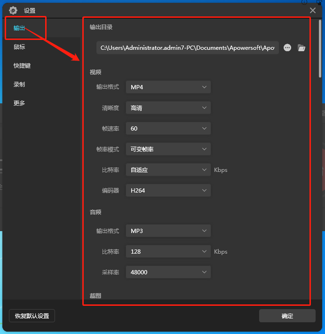Click the Kbps label beside 128
The width and height of the screenshot is (325, 334).
click(221, 252)
